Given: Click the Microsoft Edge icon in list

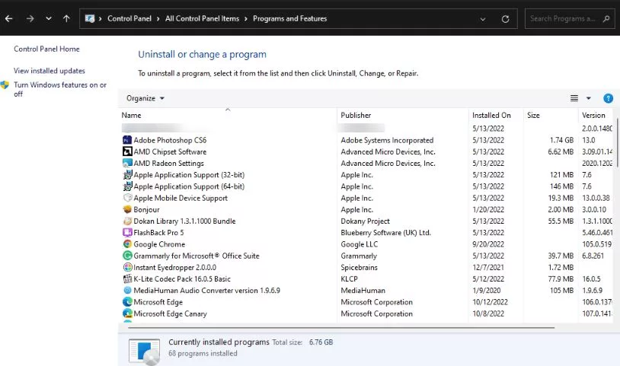Looking at the screenshot, I should point(127,302).
